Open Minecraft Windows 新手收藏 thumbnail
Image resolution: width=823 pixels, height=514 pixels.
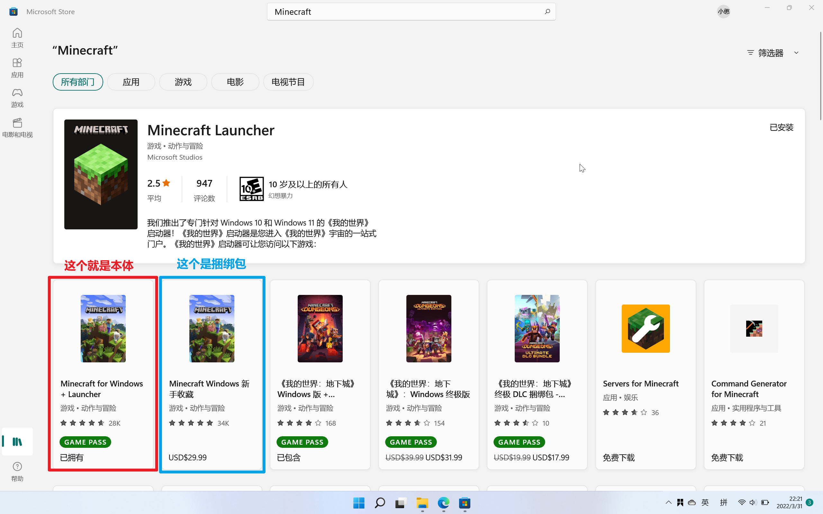click(212, 328)
